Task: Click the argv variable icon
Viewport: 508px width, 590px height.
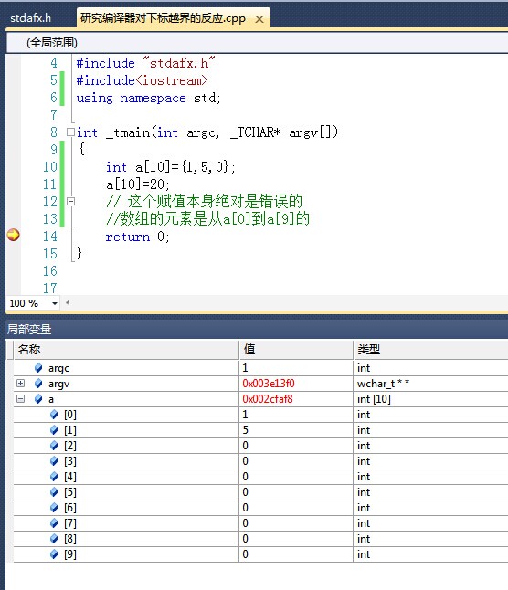Action: [x=38, y=383]
